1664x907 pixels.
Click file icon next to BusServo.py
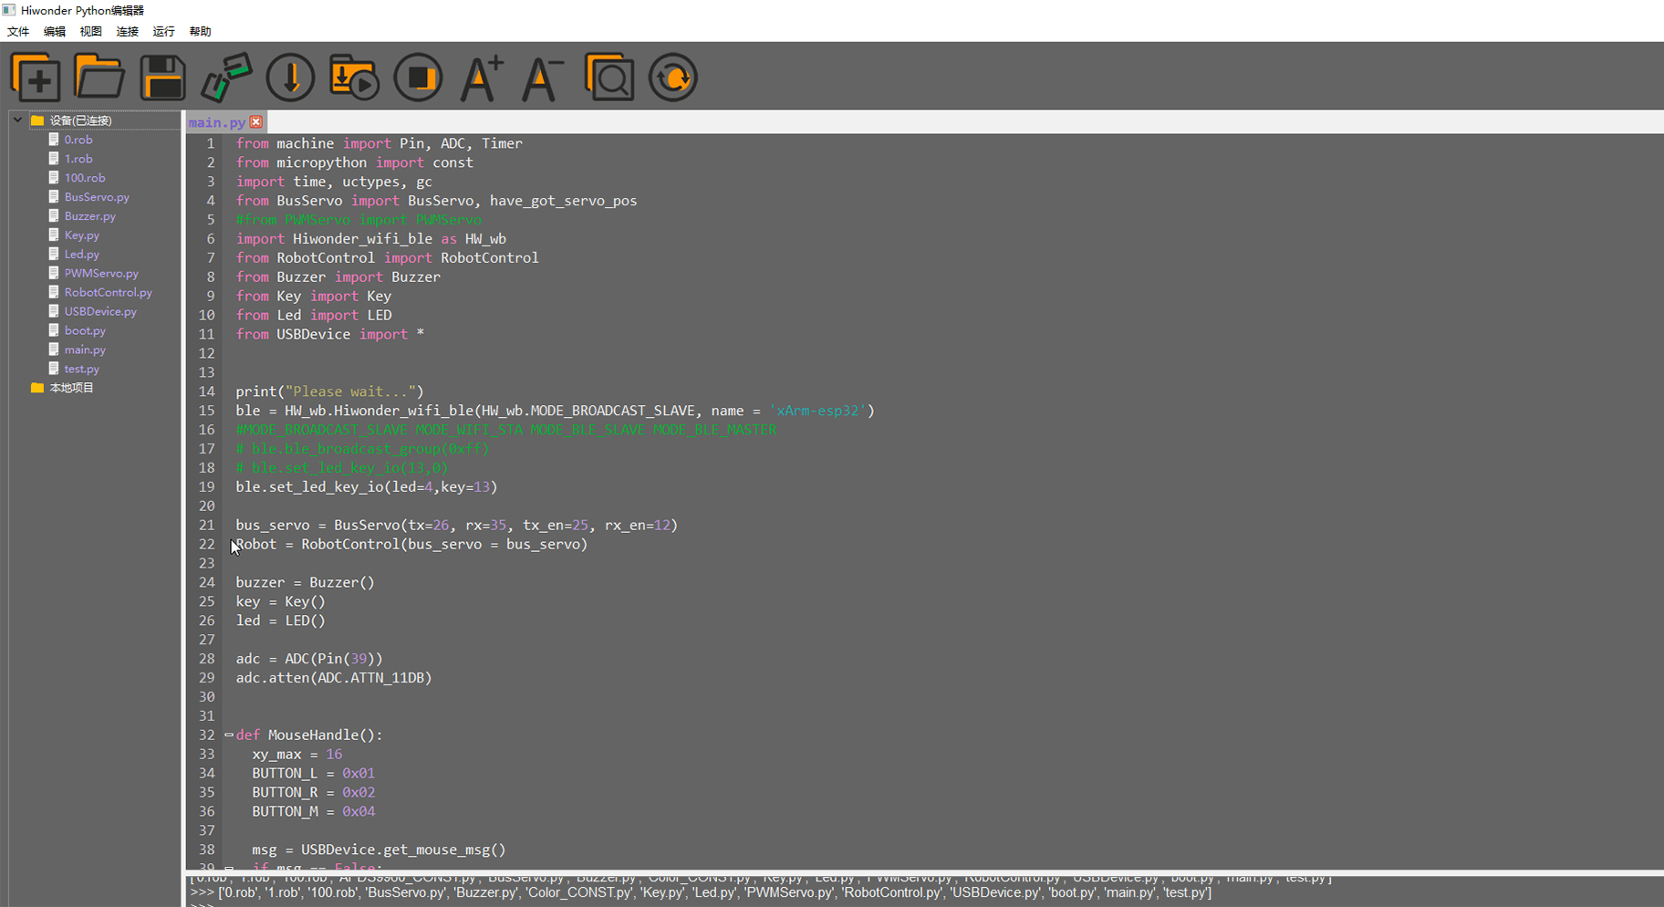[x=54, y=196]
